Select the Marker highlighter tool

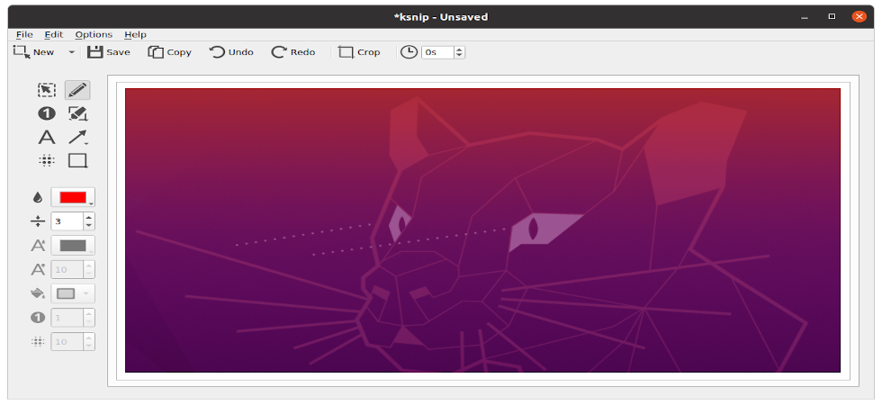77,113
